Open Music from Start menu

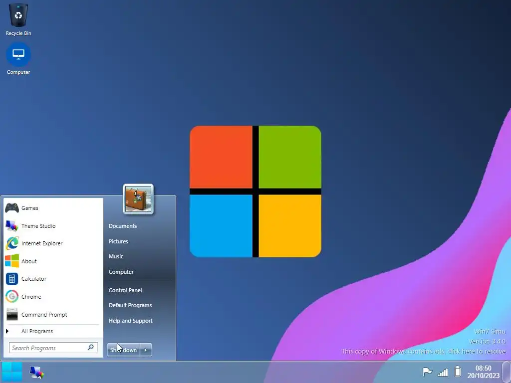pos(116,256)
